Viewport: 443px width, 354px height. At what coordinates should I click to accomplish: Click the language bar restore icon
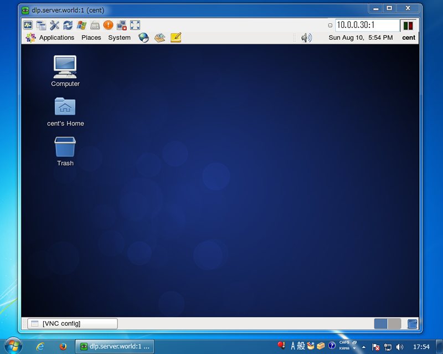pyautogui.click(x=354, y=342)
